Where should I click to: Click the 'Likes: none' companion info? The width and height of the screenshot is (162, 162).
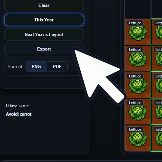click(x=17, y=106)
